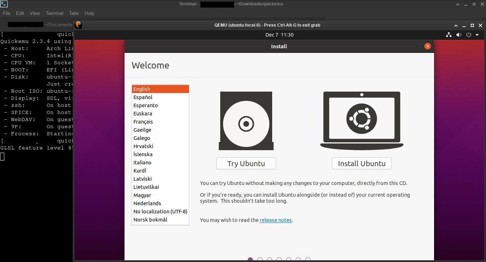The height and width of the screenshot is (262, 486).
Task: Open the Terminal Edit menu
Action: point(20,13)
